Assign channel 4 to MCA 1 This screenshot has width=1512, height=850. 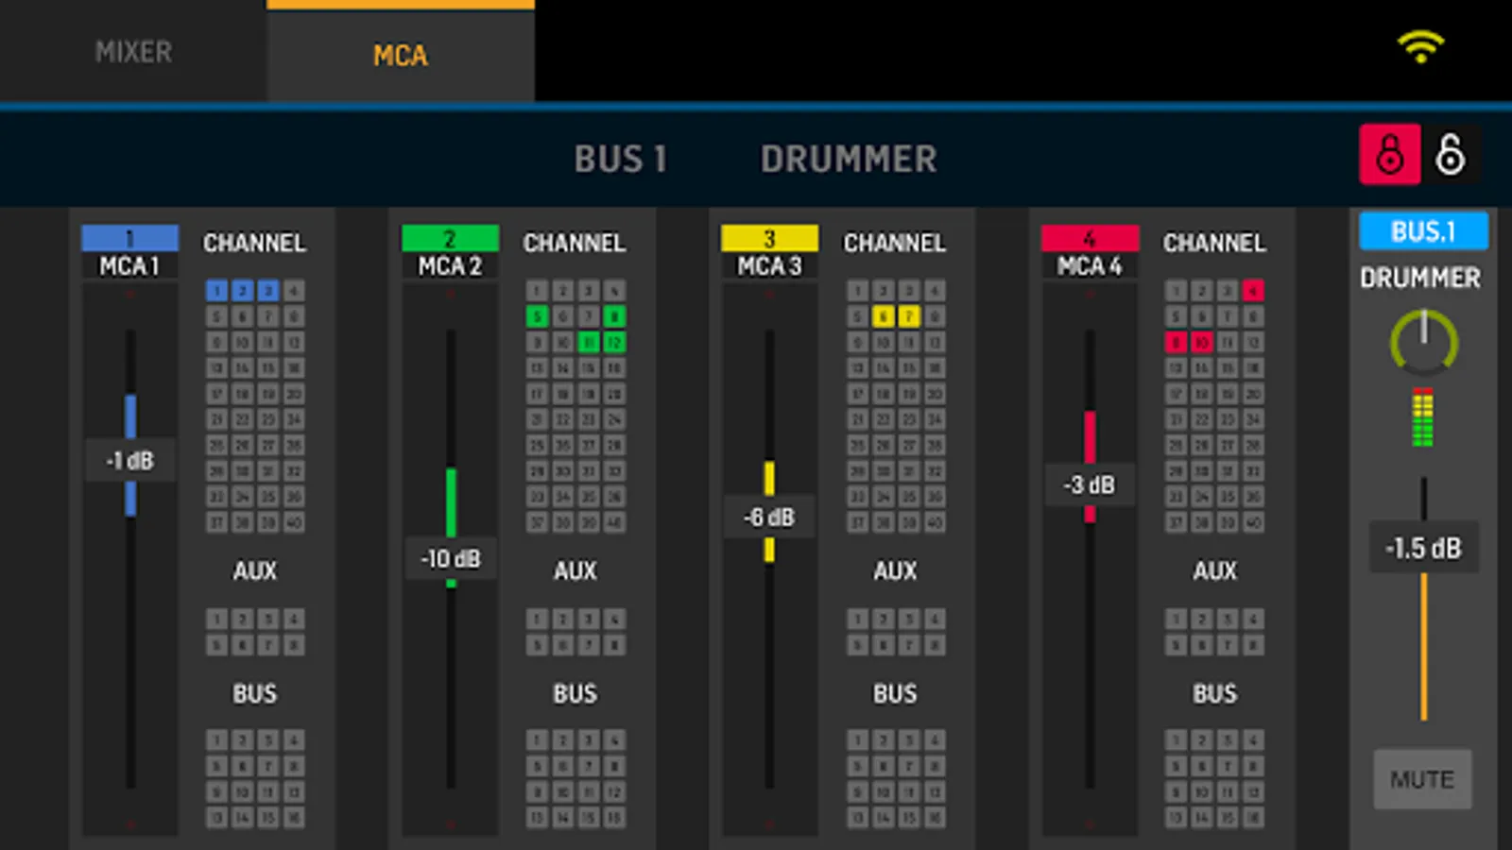point(294,291)
